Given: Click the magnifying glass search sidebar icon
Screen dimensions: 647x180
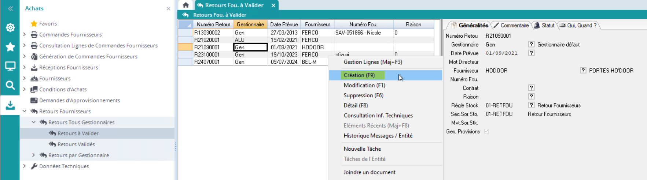Looking at the screenshot, I should click(x=10, y=85).
